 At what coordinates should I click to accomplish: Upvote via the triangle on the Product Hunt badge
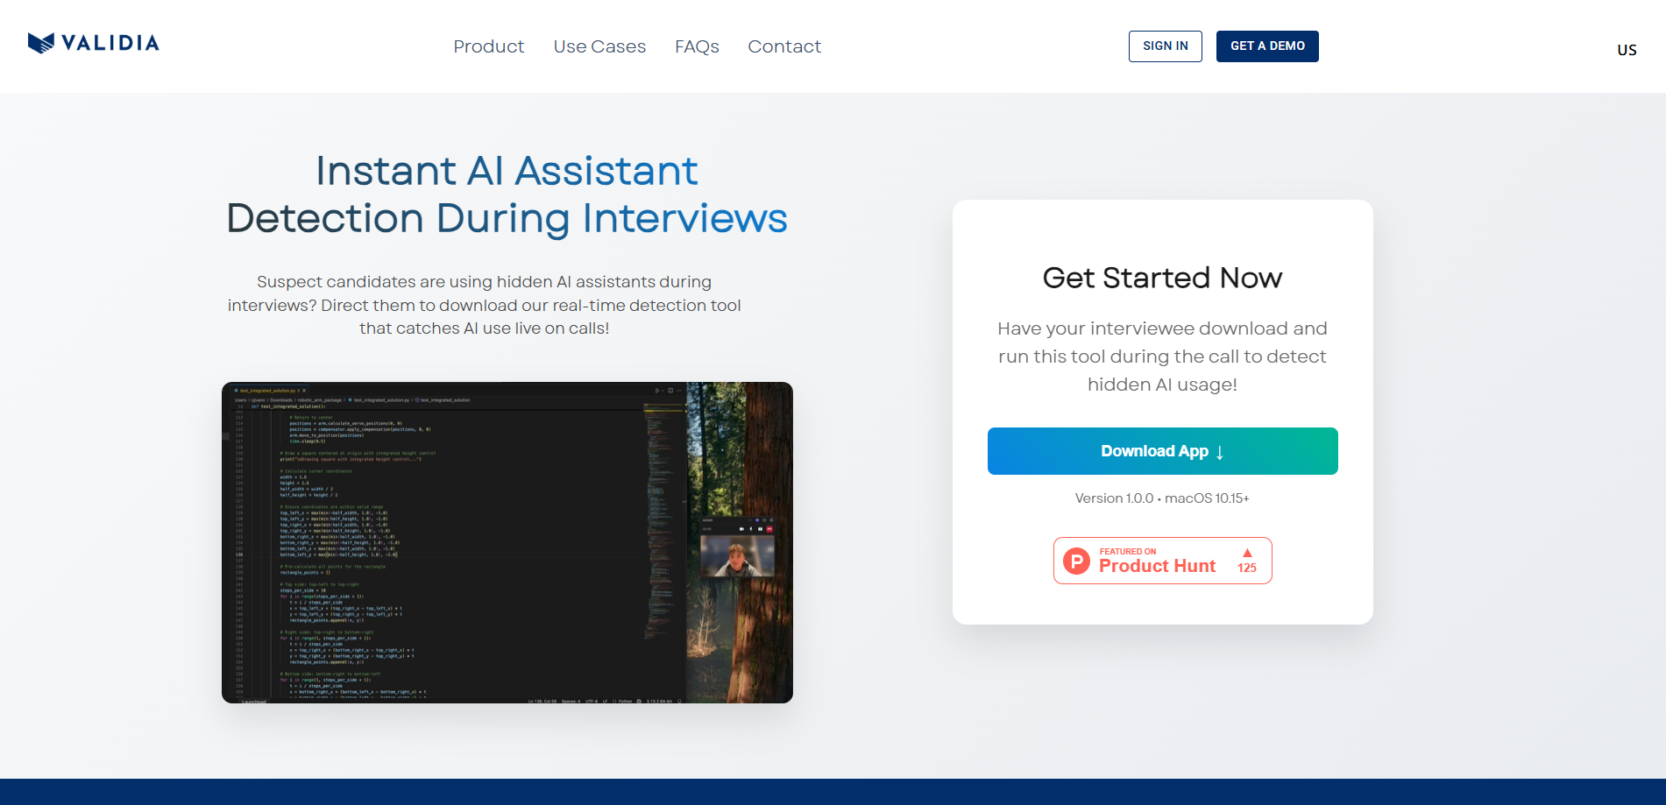[1246, 552]
